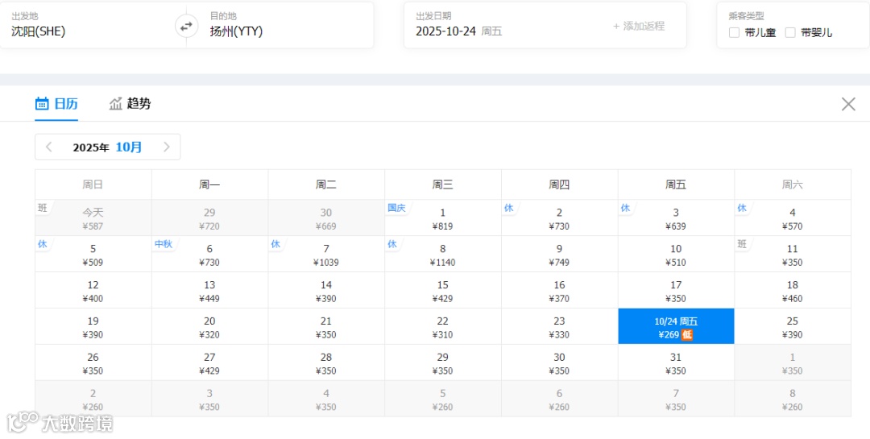The height and width of the screenshot is (439, 870).
Task: Go to next month in calendar
Action: pyautogui.click(x=167, y=147)
